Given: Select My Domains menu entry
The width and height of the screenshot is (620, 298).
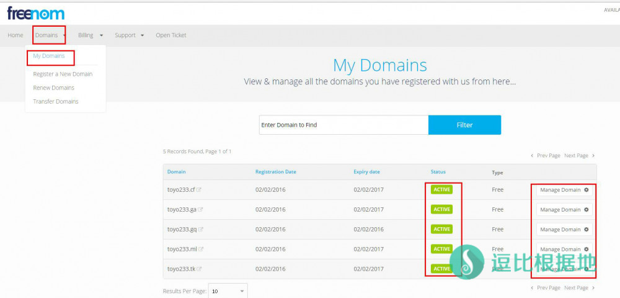Looking at the screenshot, I should click(49, 56).
